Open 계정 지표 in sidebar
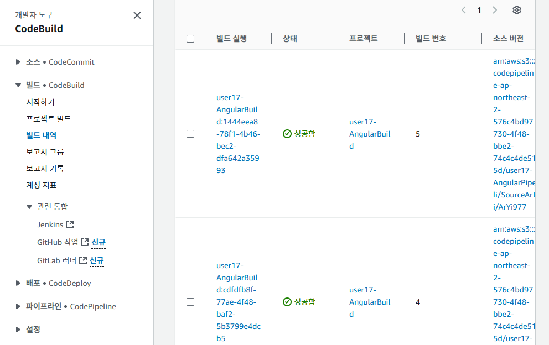The image size is (549, 345). [42, 185]
